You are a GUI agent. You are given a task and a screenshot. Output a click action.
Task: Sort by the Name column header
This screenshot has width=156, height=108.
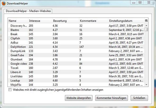coord(18,21)
